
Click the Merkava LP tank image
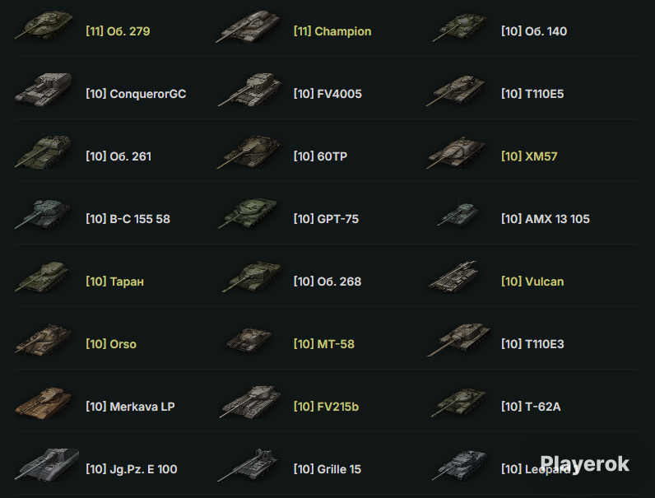tap(44, 403)
